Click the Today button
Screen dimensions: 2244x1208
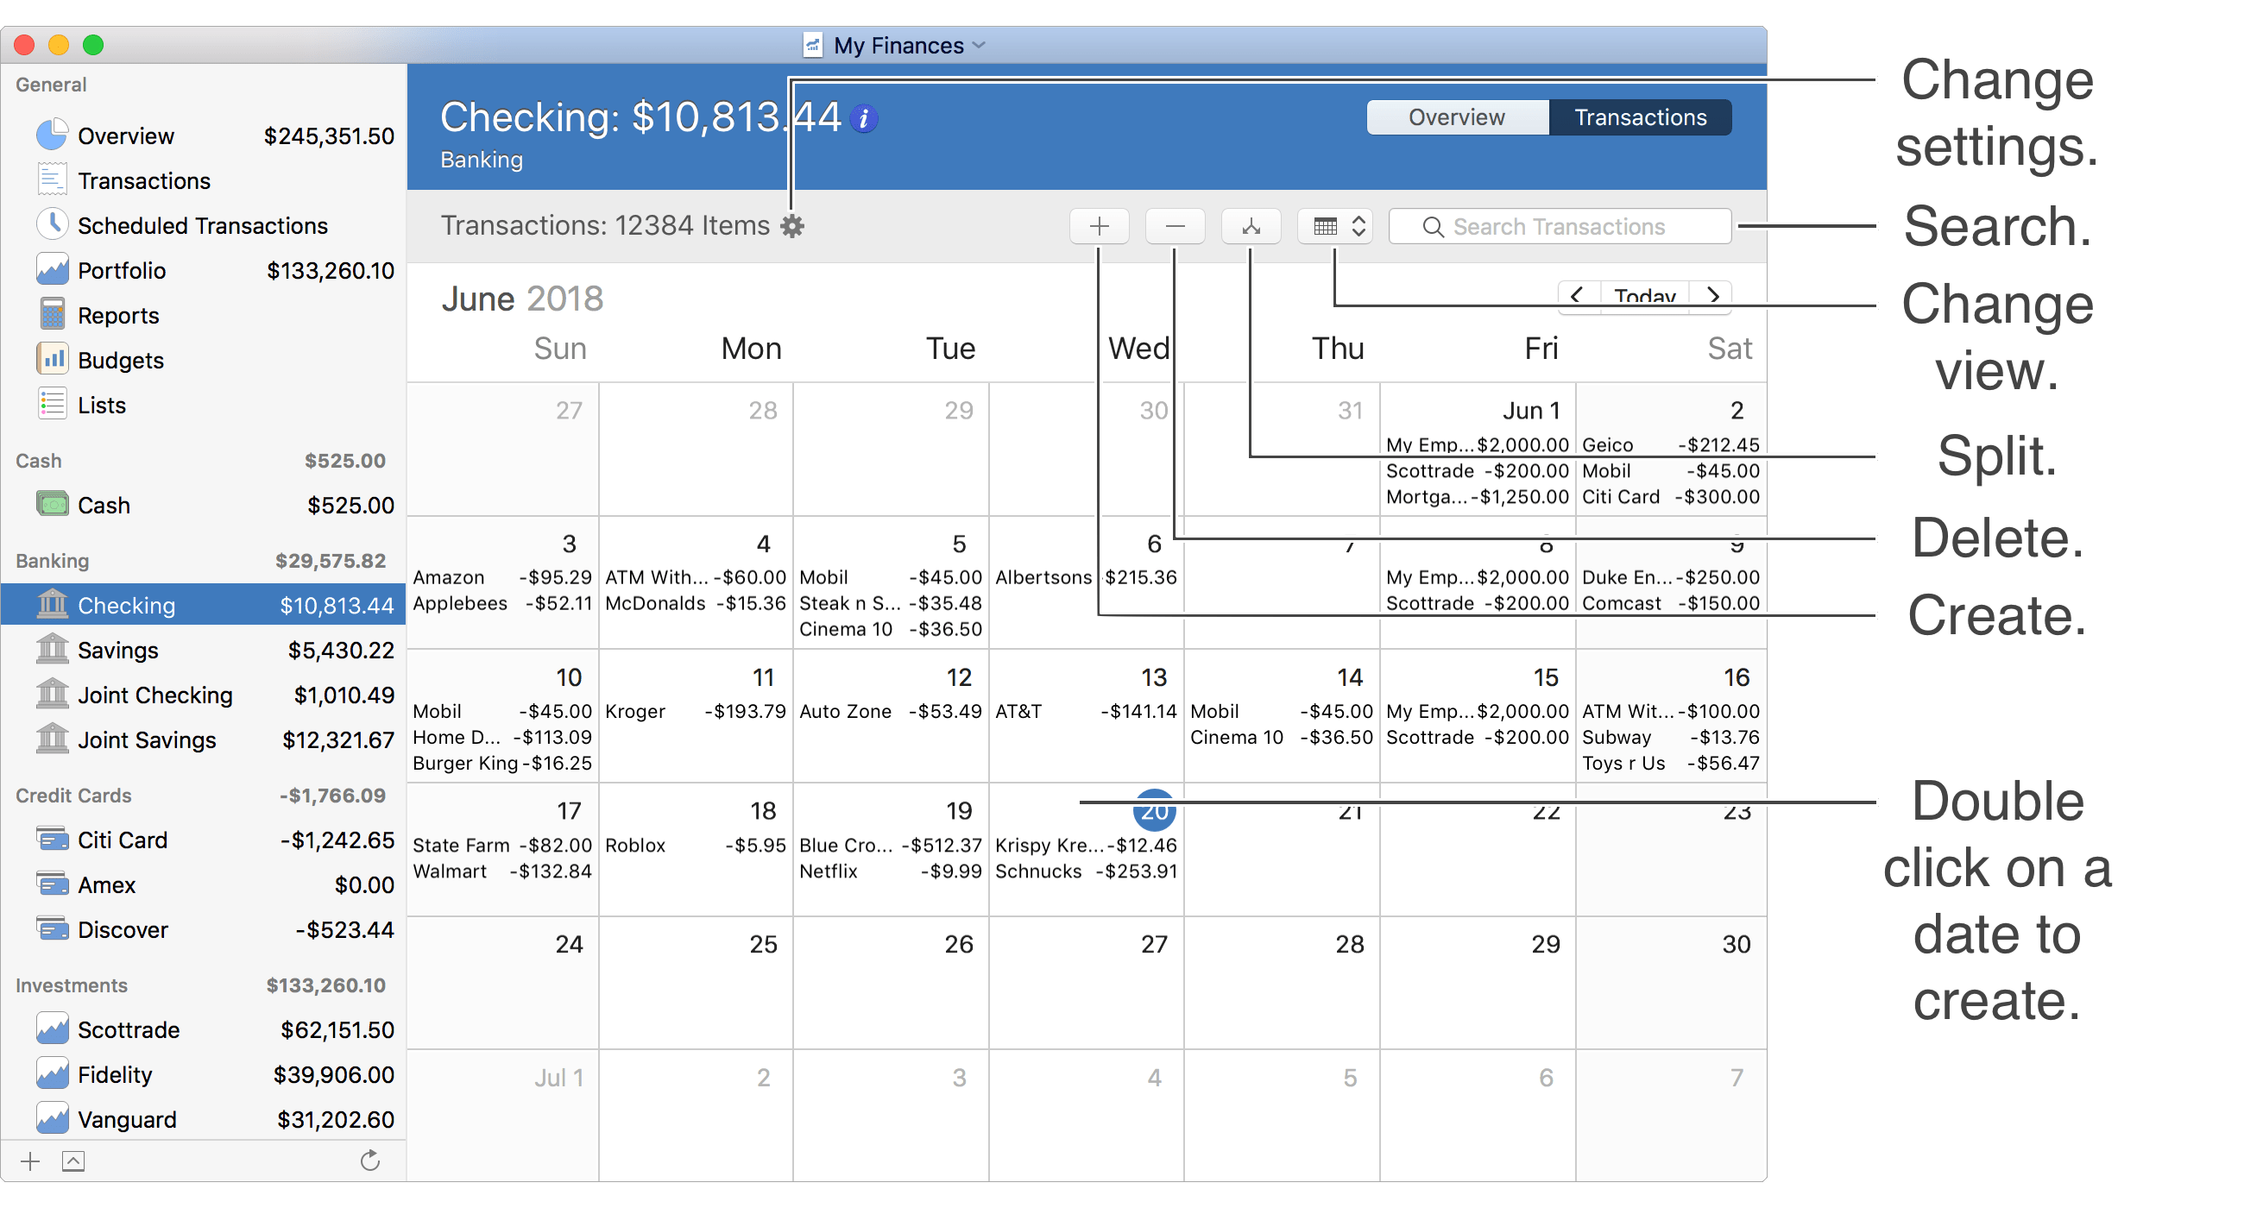click(x=1645, y=297)
